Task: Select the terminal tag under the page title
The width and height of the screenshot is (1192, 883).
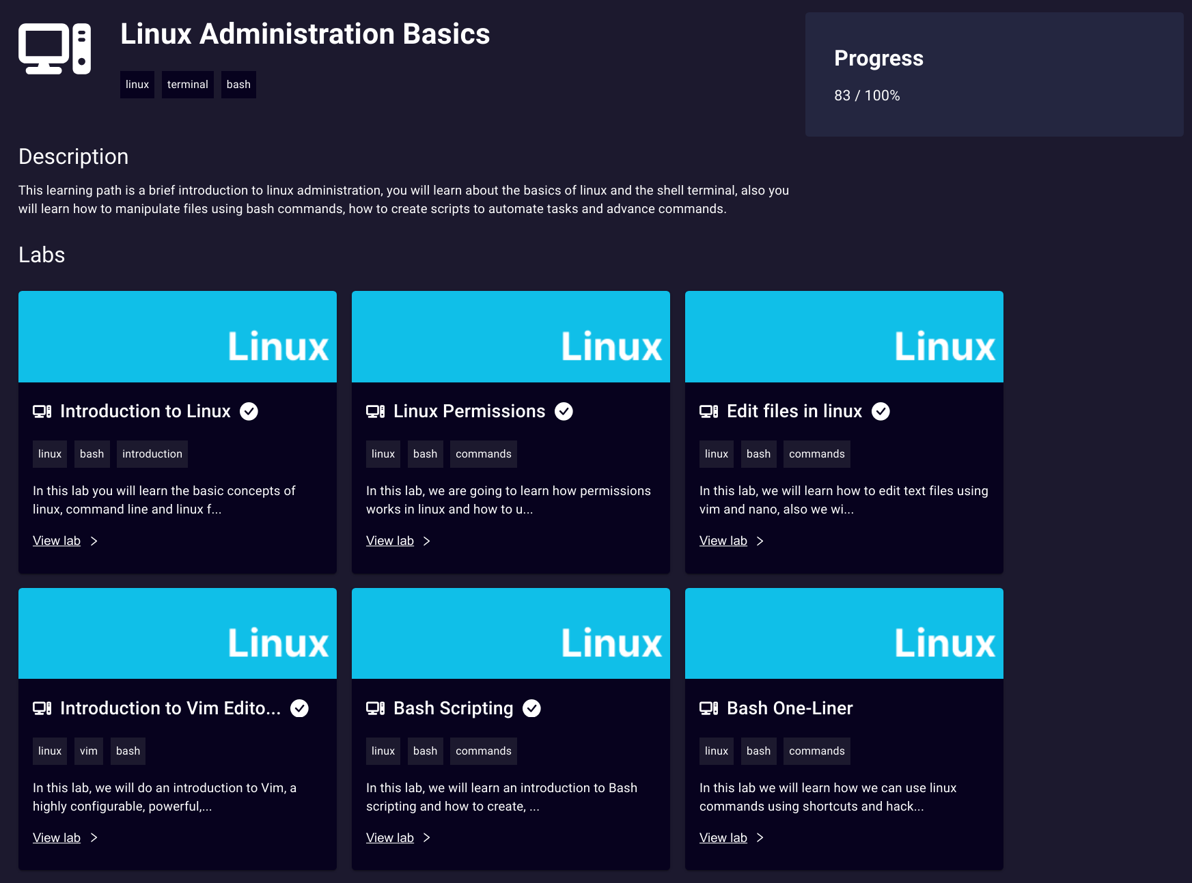Action: point(188,85)
